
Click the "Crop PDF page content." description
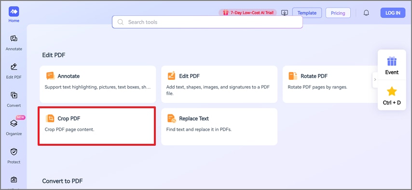[x=69, y=129]
